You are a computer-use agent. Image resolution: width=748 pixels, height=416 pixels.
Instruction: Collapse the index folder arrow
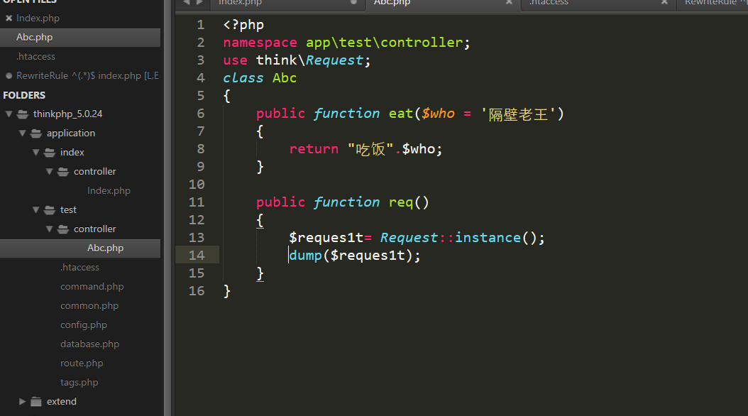point(36,153)
